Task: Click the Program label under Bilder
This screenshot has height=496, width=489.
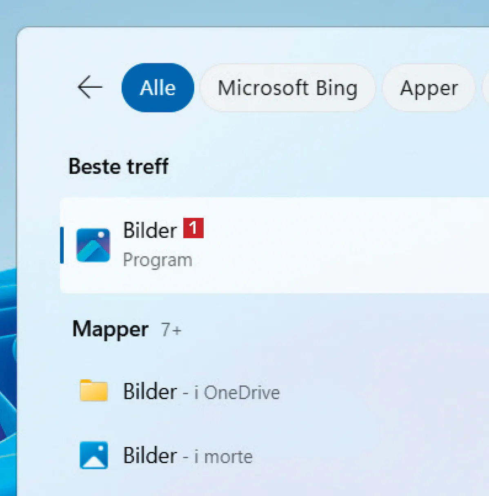Action: [158, 260]
